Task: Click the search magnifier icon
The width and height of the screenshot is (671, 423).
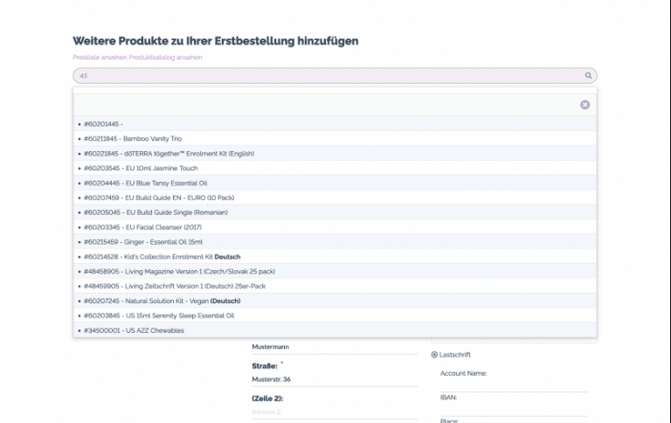Action: [x=589, y=76]
